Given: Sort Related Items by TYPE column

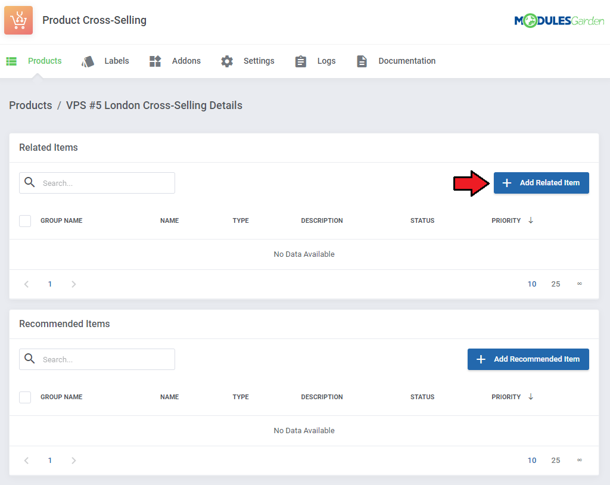Looking at the screenshot, I should (241, 220).
